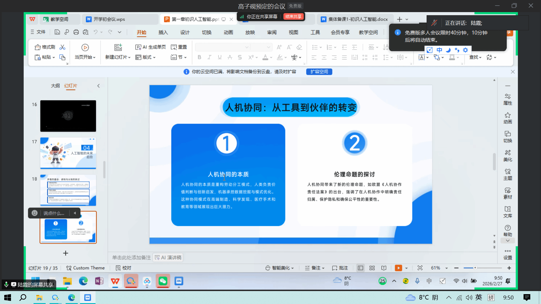The height and width of the screenshot is (304, 541).
Task: Click the 扩容空间 button
Action: (x=319, y=72)
